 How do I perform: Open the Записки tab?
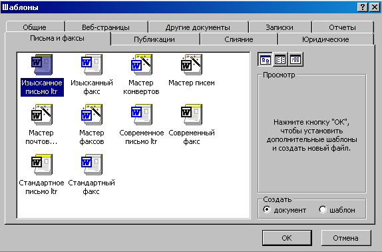pos(280,27)
